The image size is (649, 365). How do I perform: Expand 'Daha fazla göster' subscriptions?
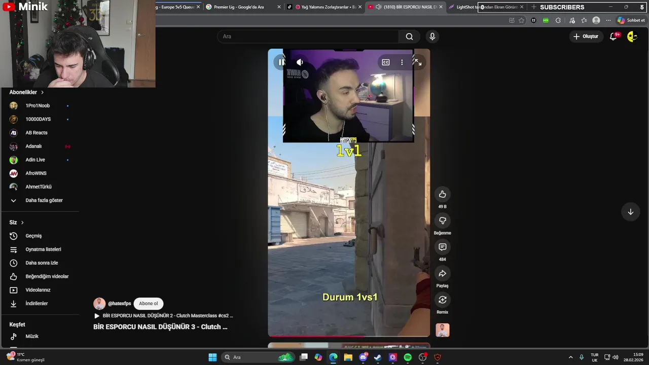click(x=40, y=200)
